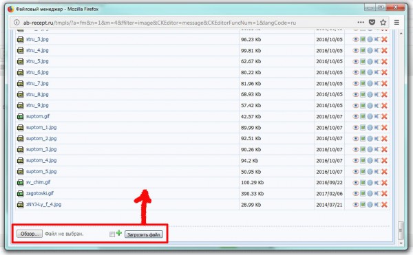Rename zNYJ-Ly_f_4.jpg using its rename icon
This screenshot has height=255, width=413.
click(377, 205)
